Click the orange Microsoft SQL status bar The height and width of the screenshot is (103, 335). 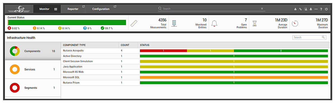coord(234,77)
